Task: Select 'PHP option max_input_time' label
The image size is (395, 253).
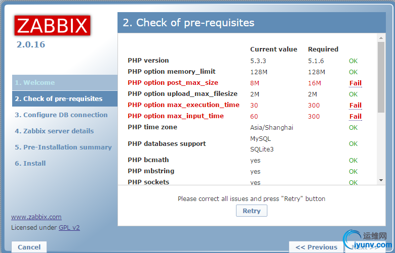Action: [176, 116]
